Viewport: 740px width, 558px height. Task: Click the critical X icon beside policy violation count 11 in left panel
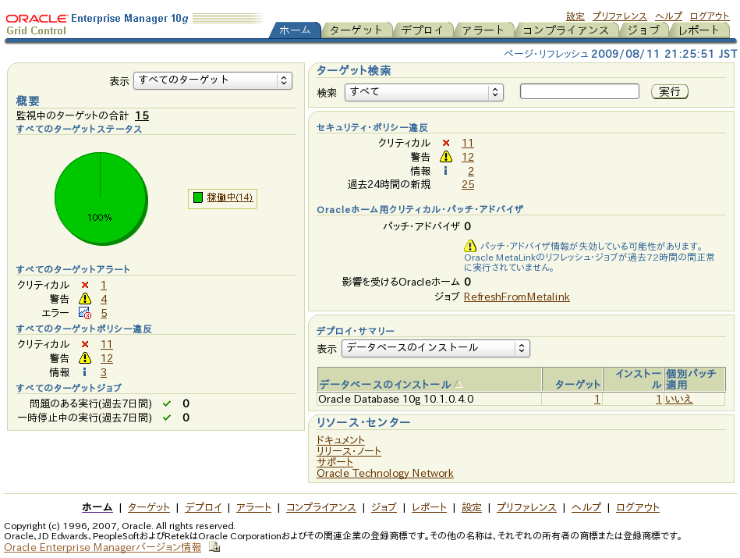[85, 344]
